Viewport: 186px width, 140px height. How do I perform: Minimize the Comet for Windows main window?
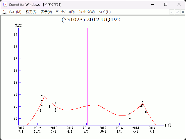pyautogui.click(x=152, y=4)
